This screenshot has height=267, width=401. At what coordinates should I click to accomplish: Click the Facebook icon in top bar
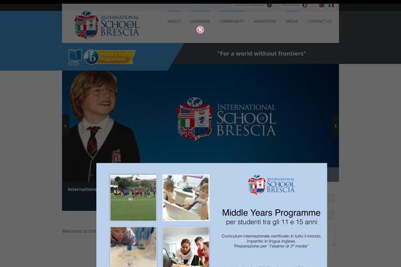[x=269, y=5]
